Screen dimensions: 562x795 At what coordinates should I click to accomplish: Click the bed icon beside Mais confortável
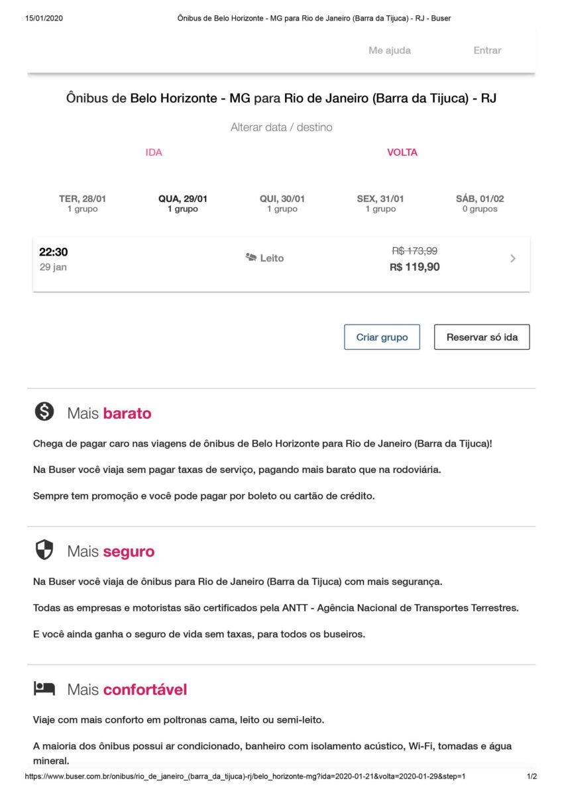[x=44, y=688]
